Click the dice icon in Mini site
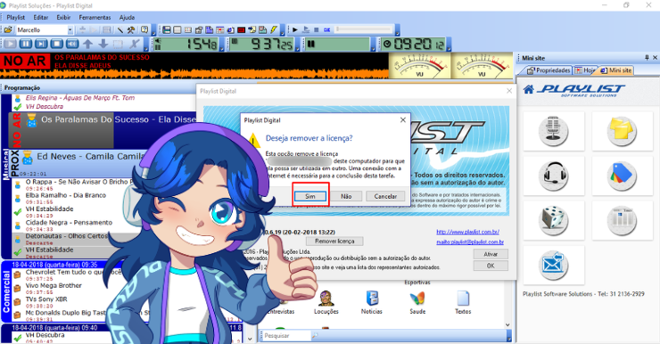Image resolution: width=660 pixels, height=344 pixels. coord(553,220)
